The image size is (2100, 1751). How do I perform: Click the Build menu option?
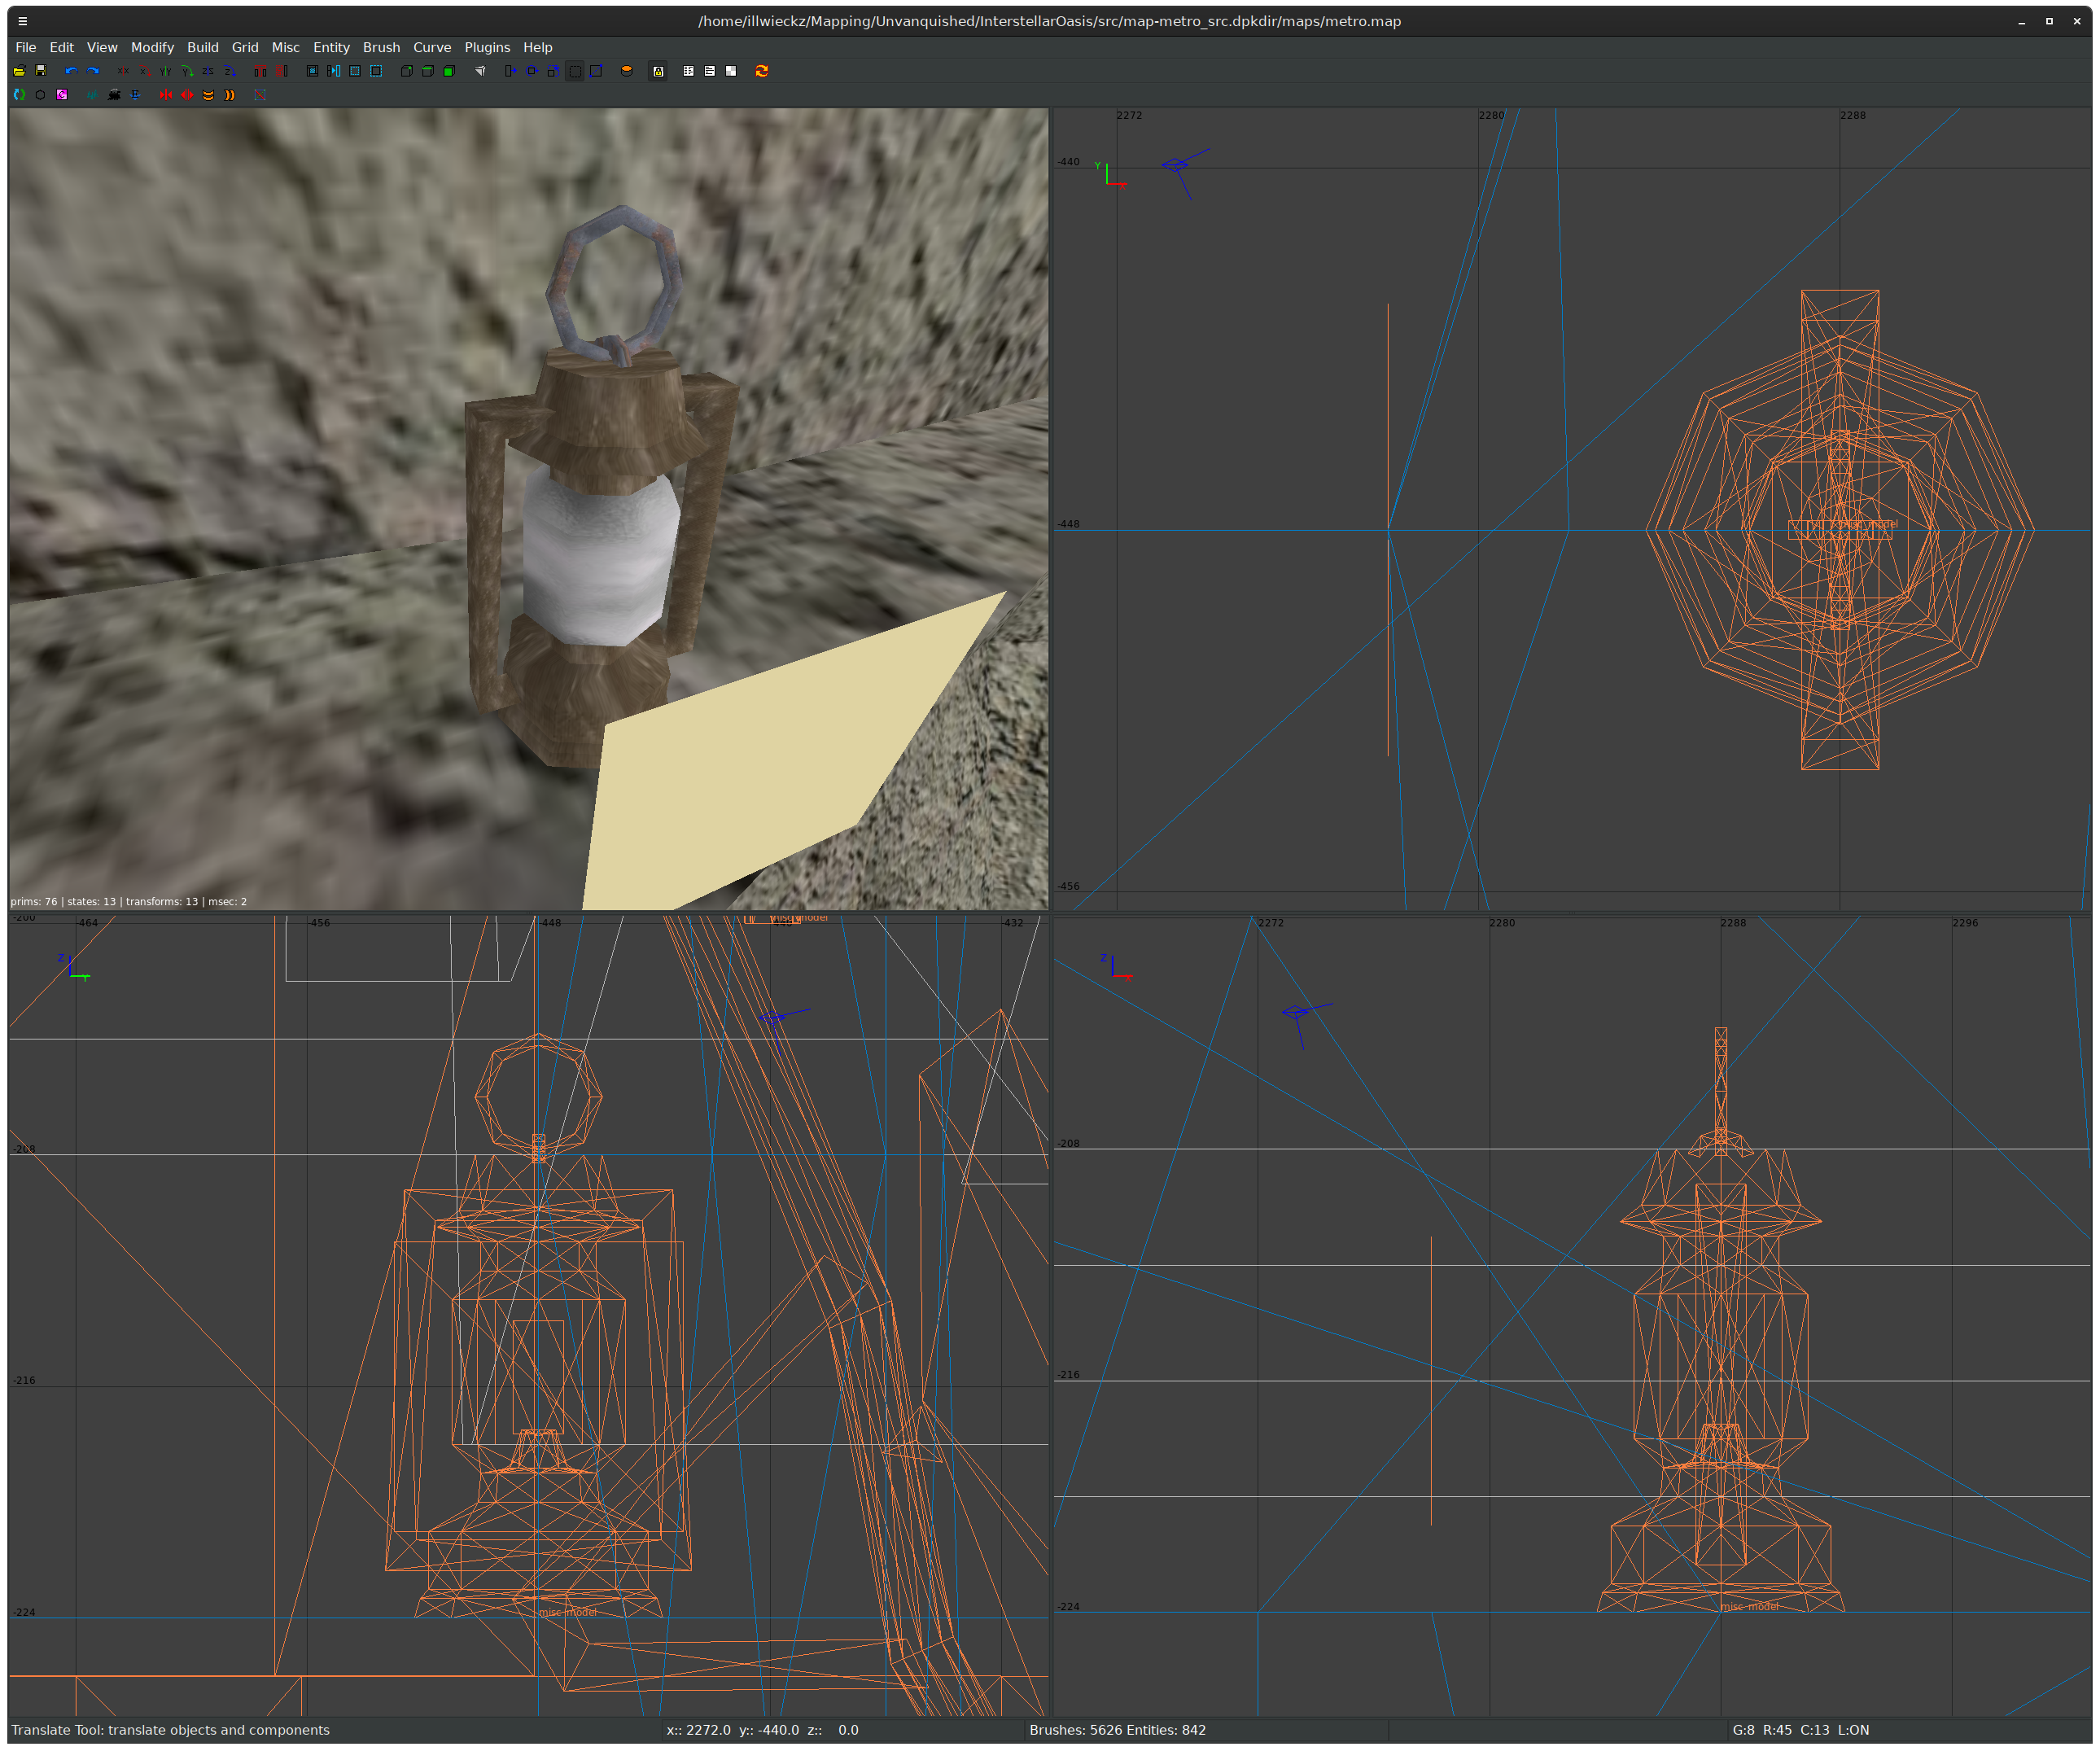pos(203,47)
